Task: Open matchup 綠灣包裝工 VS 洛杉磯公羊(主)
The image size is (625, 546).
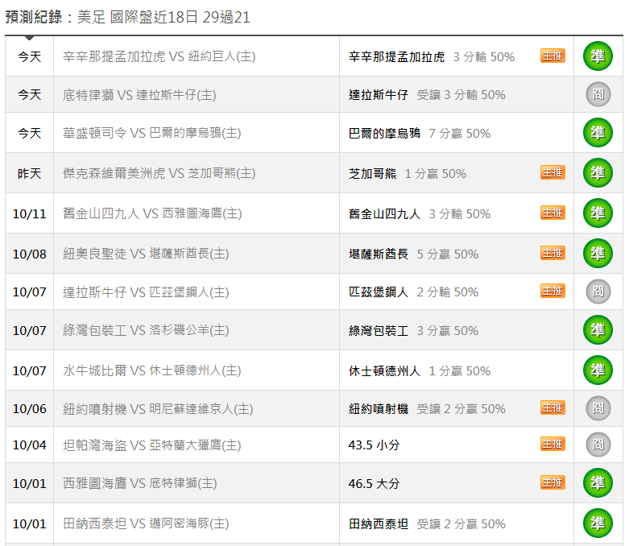Action: click(x=146, y=330)
